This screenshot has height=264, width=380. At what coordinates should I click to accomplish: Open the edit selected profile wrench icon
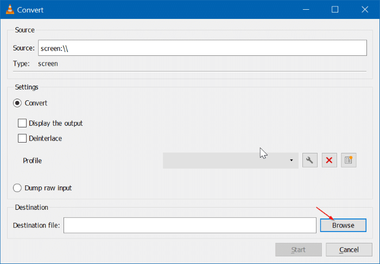[x=310, y=160]
